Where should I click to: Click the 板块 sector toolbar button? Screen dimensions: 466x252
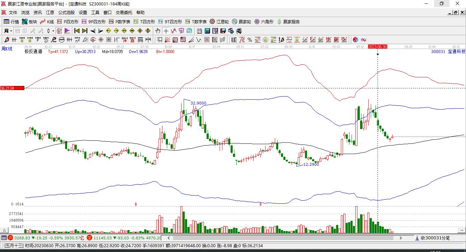(29, 22)
